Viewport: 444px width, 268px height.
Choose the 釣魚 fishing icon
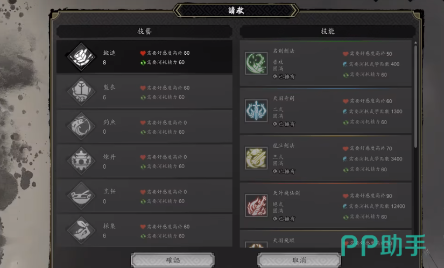coord(81,126)
